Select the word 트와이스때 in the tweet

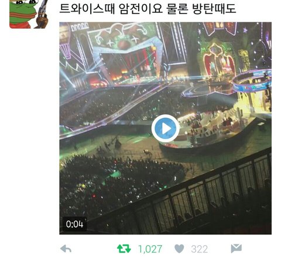coord(87,9)
